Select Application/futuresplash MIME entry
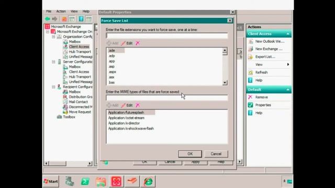This screenshot has width=335, height=188. 126,113
